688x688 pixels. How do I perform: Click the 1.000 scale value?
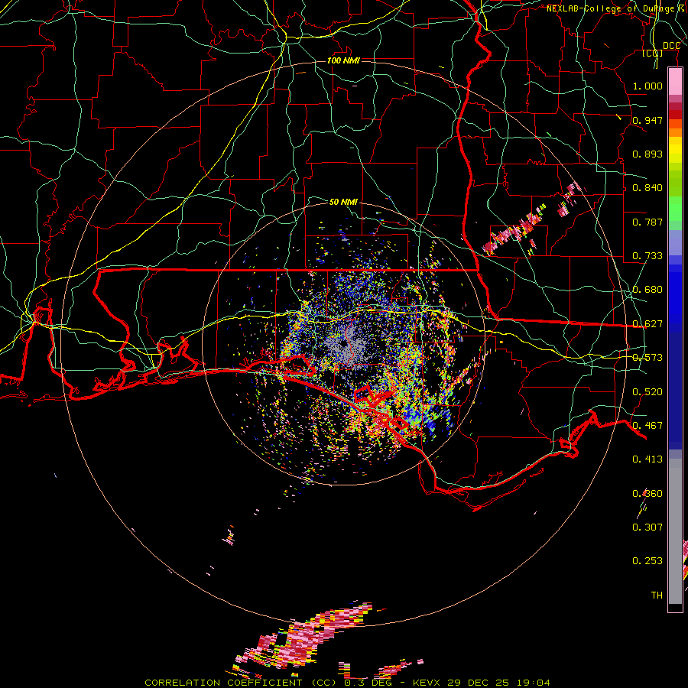pos(647,86)
